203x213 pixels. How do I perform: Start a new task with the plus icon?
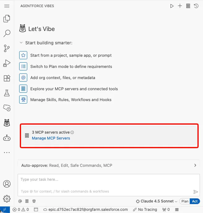[x=180, y=6]
